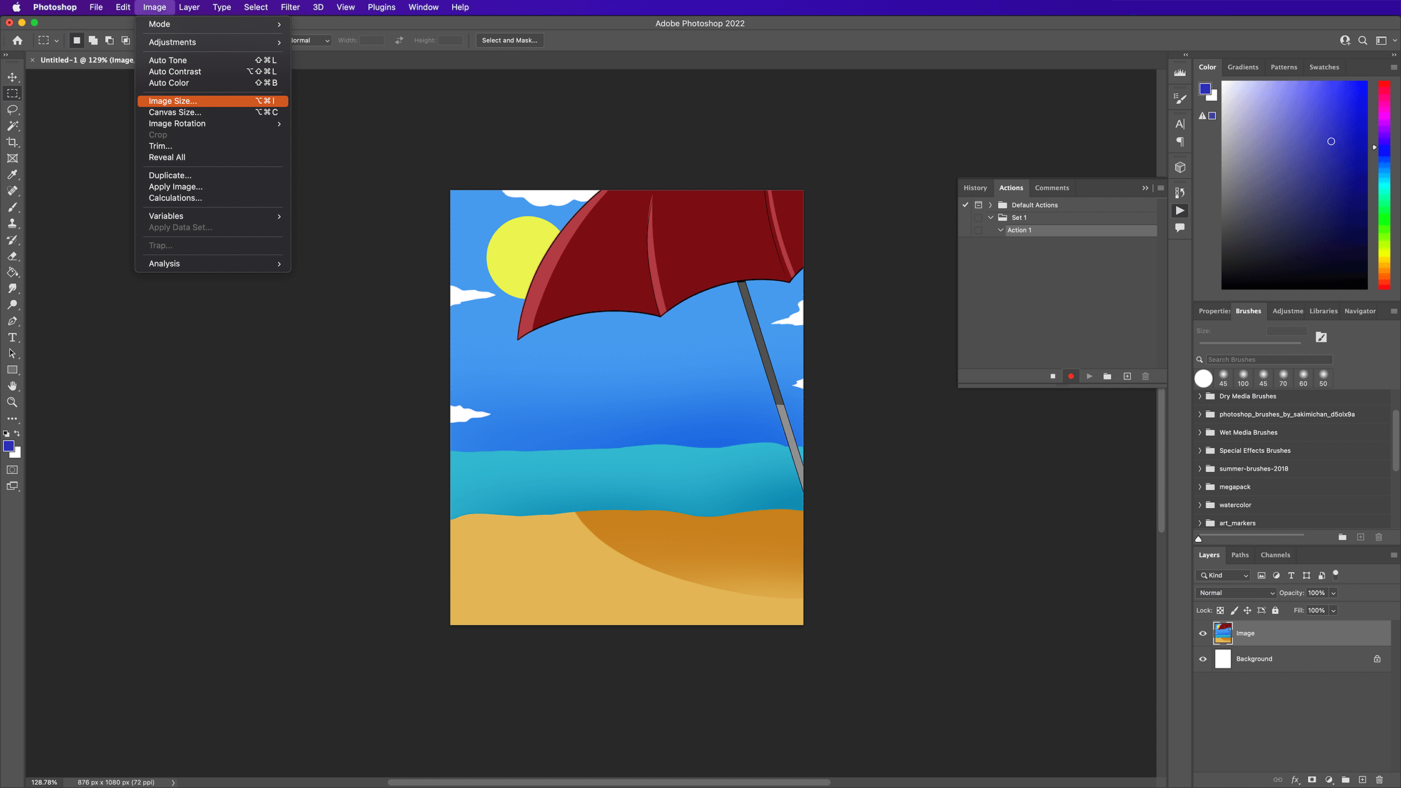The image size is (1401, 788).
Task: Switch to the Channels tab
Action: pos(1275,555)
